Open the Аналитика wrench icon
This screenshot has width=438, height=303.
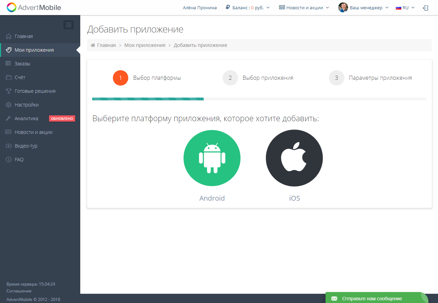pyautogui.click(x=8, y=118)
